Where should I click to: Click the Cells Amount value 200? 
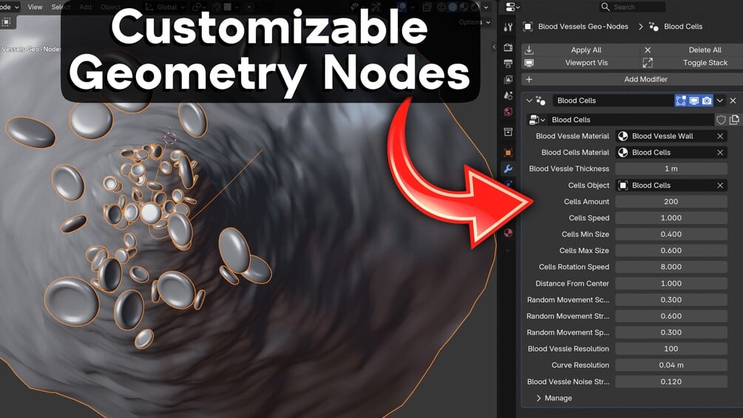pos(671,201)
